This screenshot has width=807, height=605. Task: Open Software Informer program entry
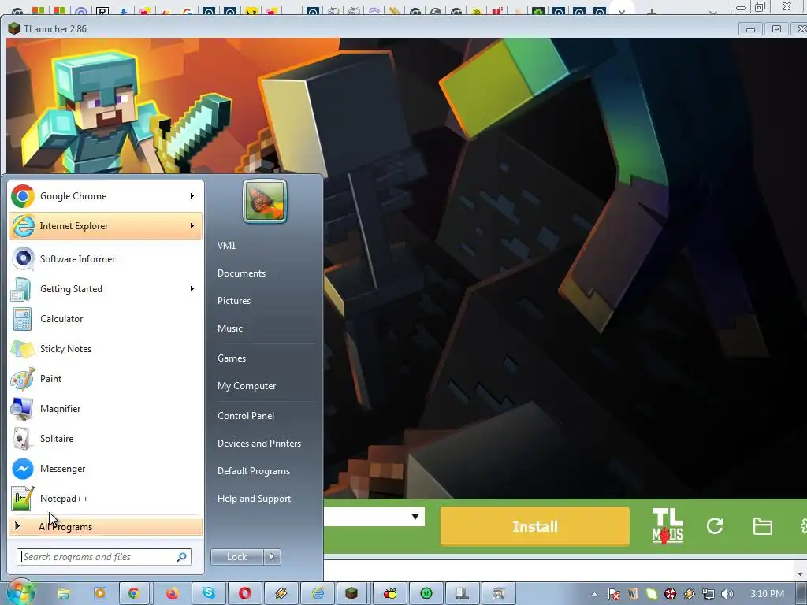pos(106,258)
